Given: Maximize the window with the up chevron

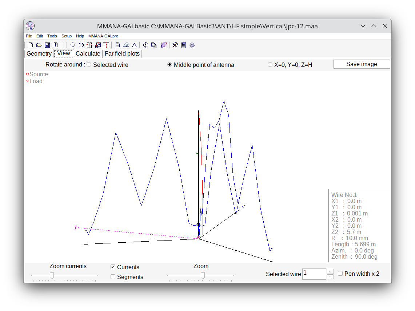Looking at the screenshot, I should [374, 26].
